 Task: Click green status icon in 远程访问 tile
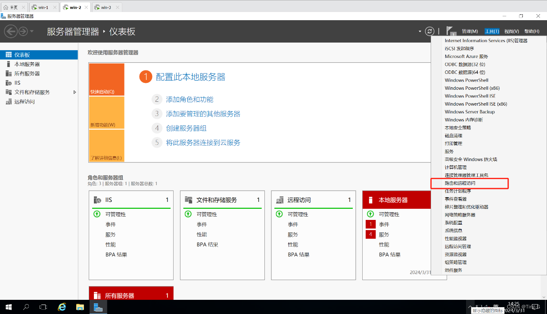[279, 214]
